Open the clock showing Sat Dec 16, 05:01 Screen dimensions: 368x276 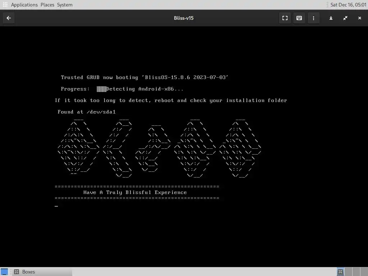pos(348,5)
